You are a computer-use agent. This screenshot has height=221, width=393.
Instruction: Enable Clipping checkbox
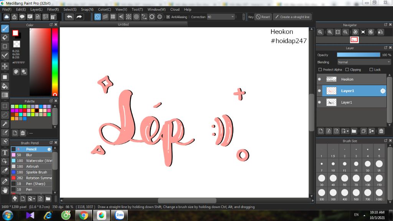click(347, 69)
